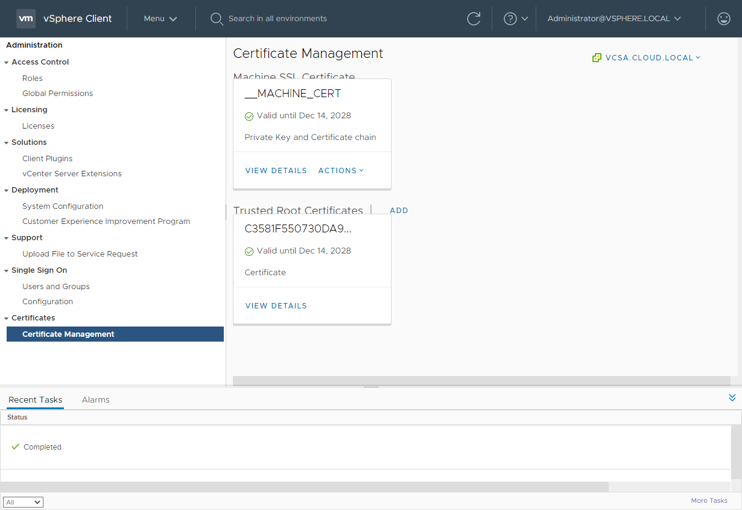Open ACTIONS dropdown on __MACHINE_CERT card
The image size is (742, 510).
point(341,171)
